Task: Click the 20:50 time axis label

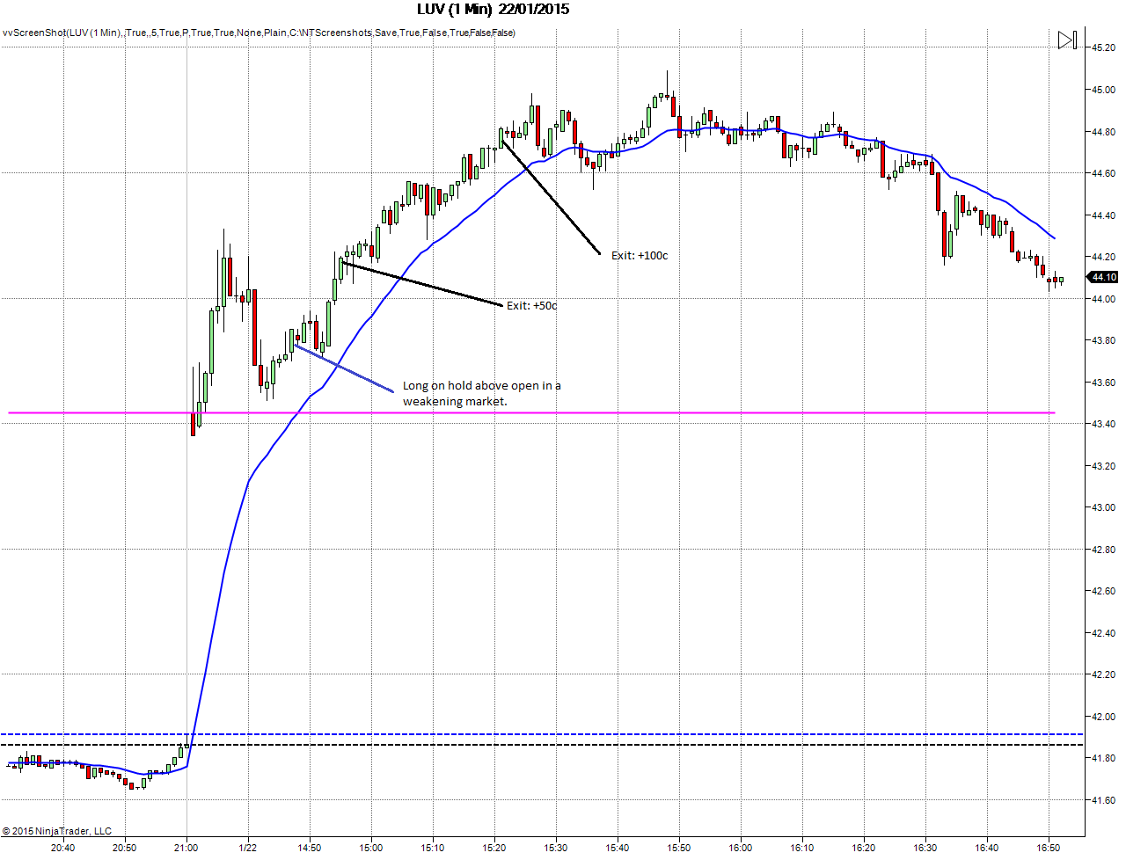Action: [124, 848]
